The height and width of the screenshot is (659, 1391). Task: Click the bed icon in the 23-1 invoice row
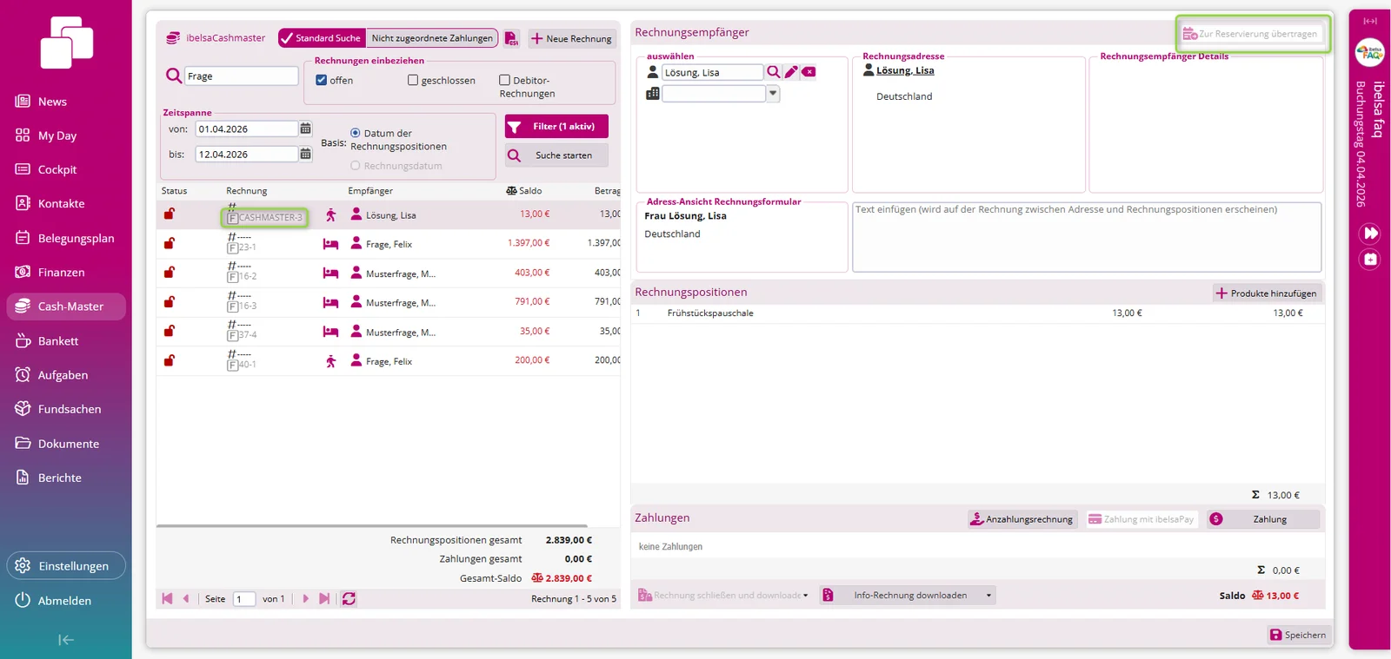click(330, 244)
